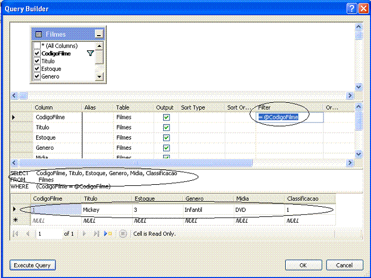Screen dimensions: 371x278
Task: Click the Column header in criteria grid
Action: [57, 107]
